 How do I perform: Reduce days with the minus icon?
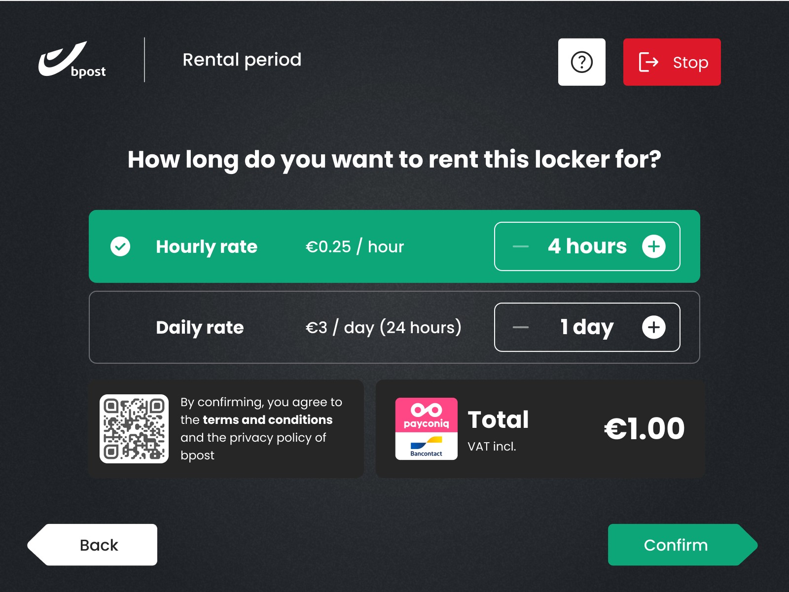520,327
